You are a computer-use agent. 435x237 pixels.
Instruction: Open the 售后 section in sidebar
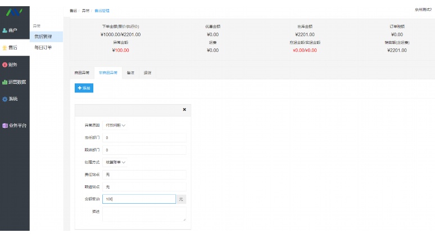(x=15, y=47)
